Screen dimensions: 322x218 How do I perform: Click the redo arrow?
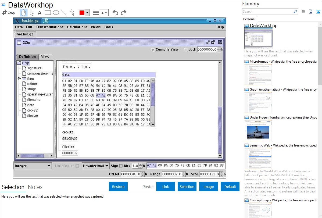click(x=123, y=13)
